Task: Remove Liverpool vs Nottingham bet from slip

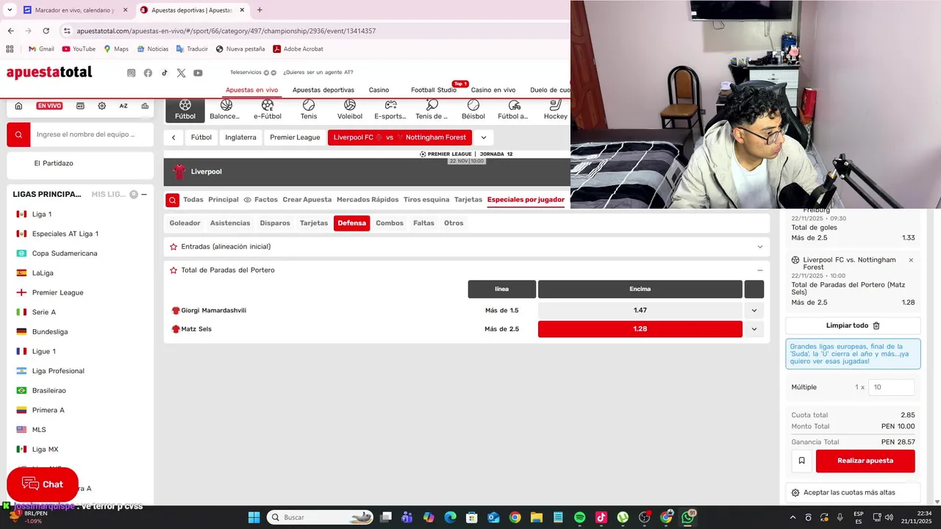Action: 911,260
